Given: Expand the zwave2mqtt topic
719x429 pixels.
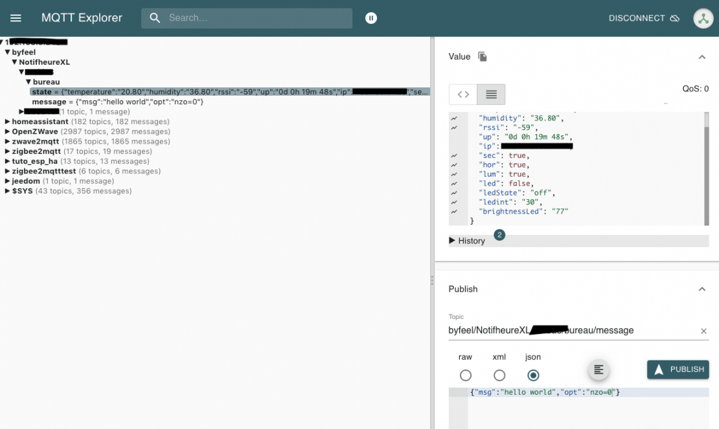Looking at the screenshot, I should click(7, 142).
